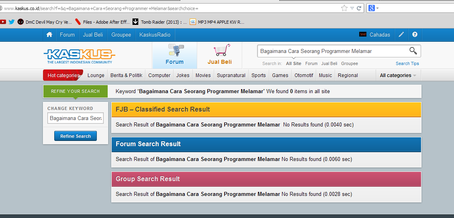Image resolution: width=454 pixels, height=218 pixels.
Task: Select the Hot categories tab
Action: [63, 75]
